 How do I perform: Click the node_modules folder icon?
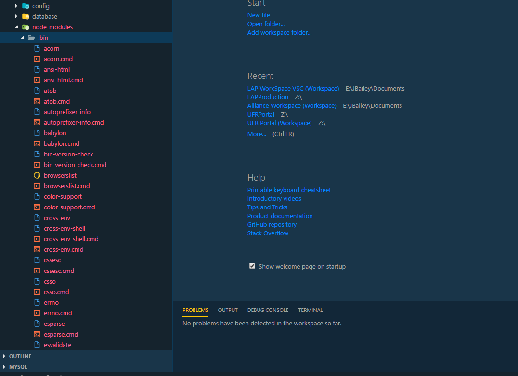tap(25, 27)
